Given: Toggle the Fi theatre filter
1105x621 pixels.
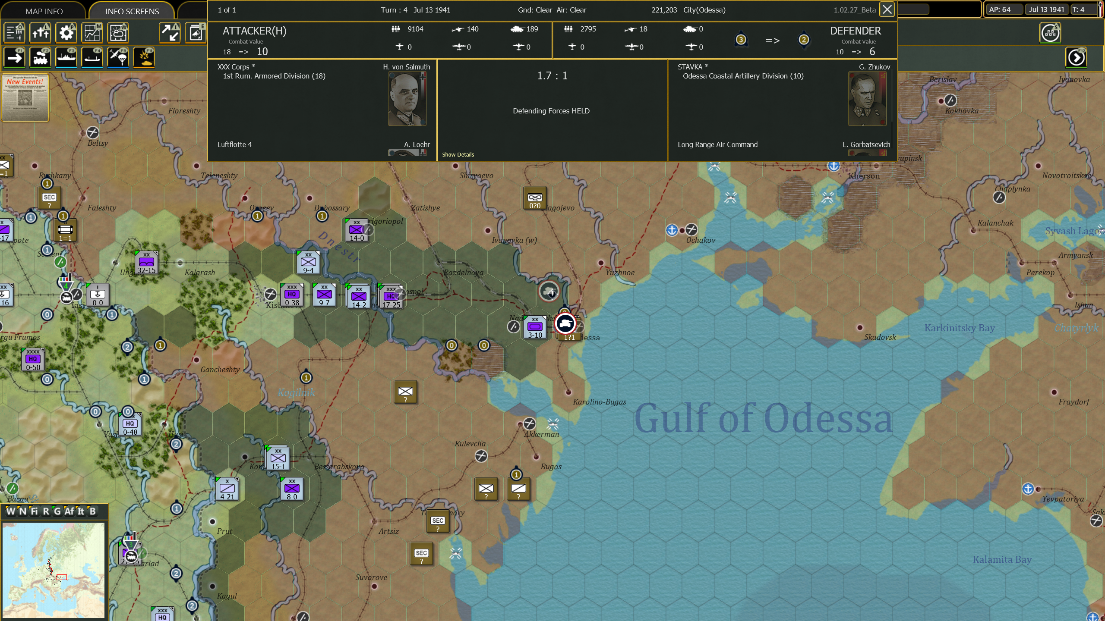Looking at the screenshot, I should [x=34, y=511].
